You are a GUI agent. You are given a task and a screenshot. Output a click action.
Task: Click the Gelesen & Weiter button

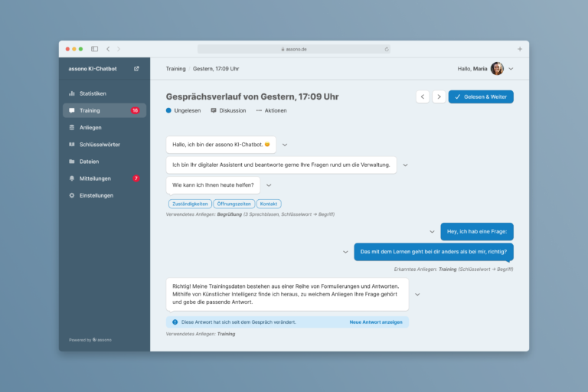pyautogui.click(x=481, y=96)
